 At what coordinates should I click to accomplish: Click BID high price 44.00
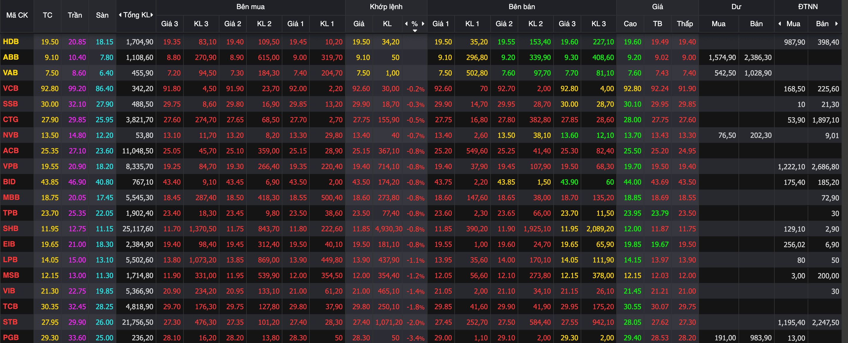click(632, 182)
